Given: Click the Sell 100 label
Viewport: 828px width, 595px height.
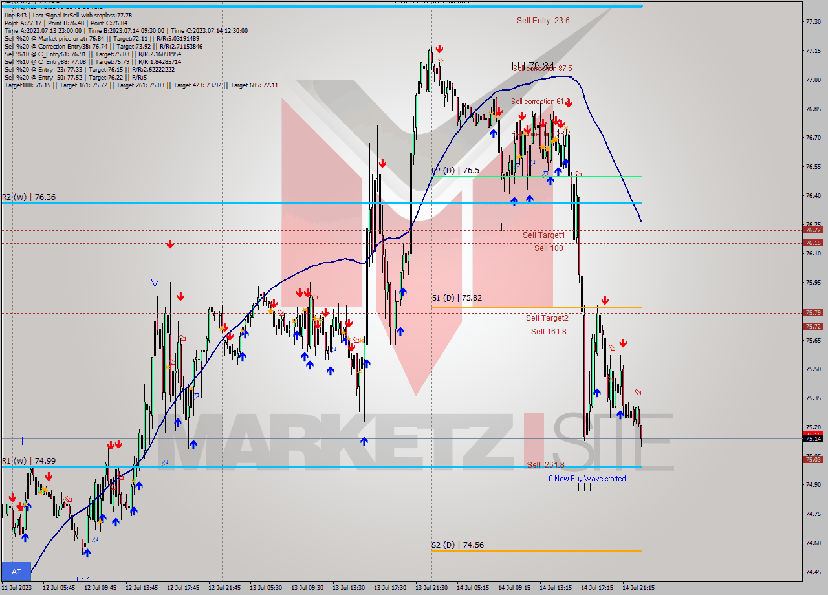Looking at the screenshot, I should [x=549, y=248].
